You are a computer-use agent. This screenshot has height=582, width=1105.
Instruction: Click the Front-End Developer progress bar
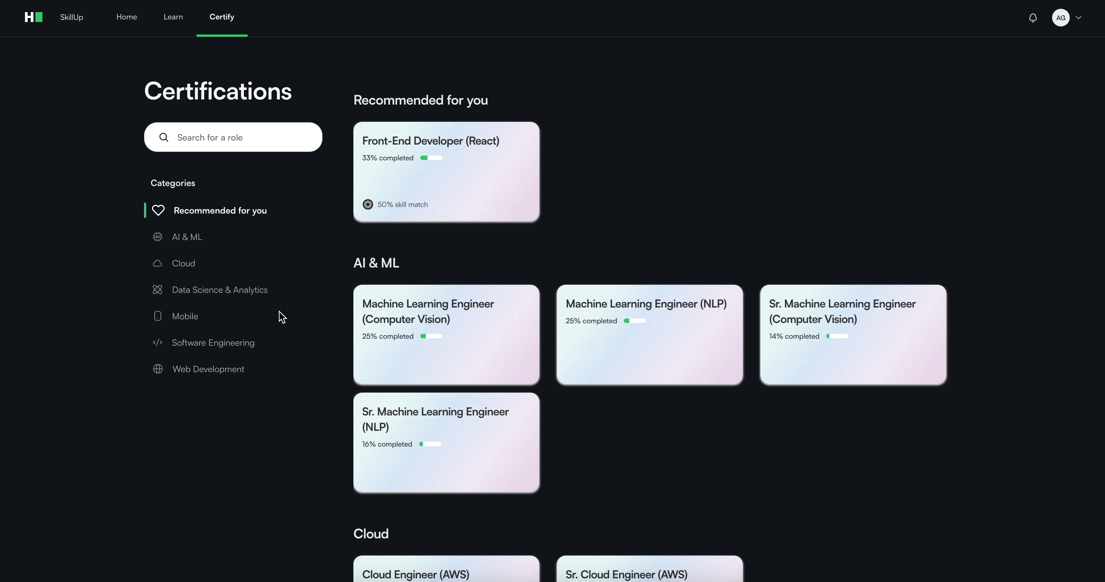click(x=431, y=158)
